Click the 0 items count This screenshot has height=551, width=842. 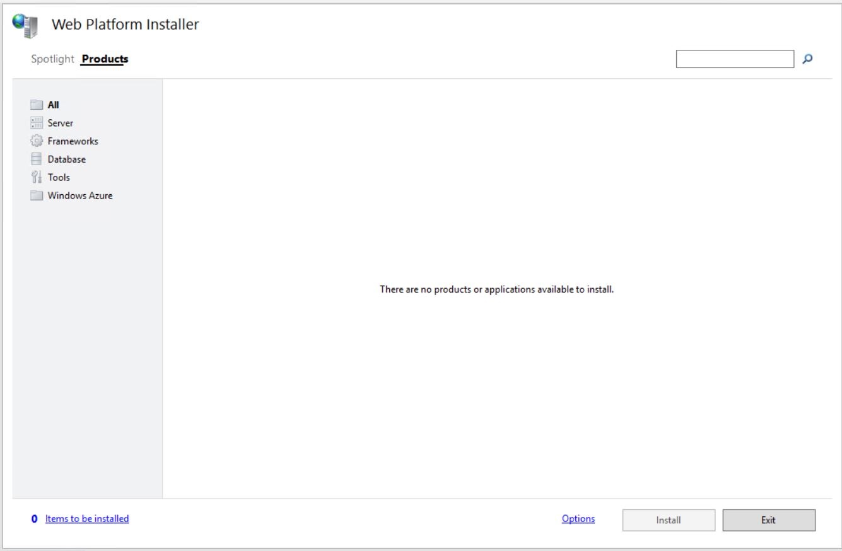pos(35,519)
